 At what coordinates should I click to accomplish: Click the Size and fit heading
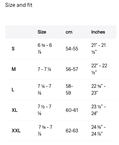click(19, 5)
